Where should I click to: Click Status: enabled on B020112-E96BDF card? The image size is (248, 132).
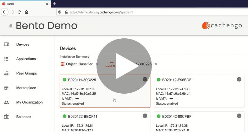click(x=167, y=103)
